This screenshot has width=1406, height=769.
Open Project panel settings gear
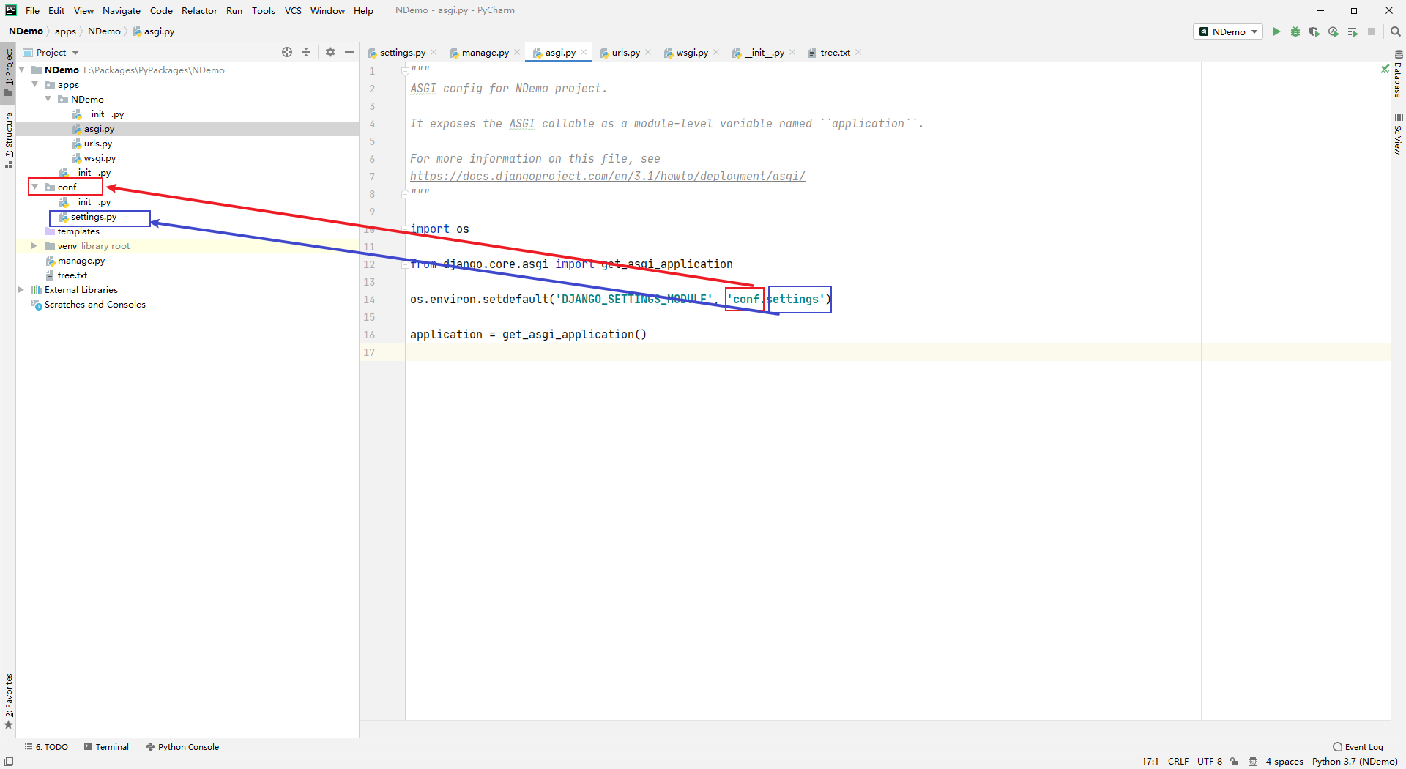coord(330,52)
